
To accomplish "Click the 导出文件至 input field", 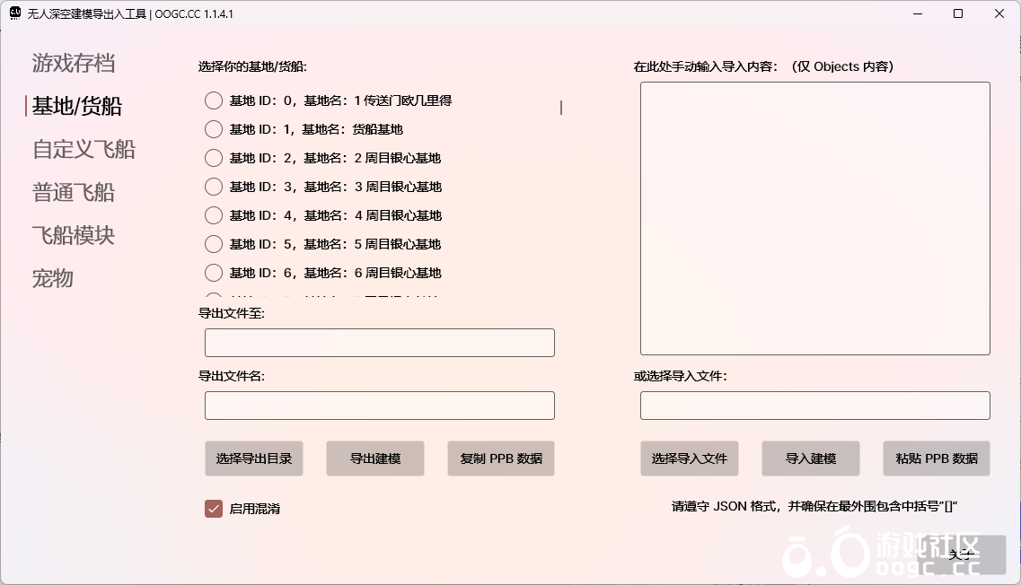I will tap(380, 343).
